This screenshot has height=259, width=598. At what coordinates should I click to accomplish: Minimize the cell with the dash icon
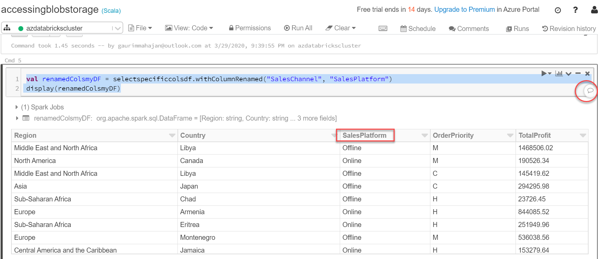point(578,73)
